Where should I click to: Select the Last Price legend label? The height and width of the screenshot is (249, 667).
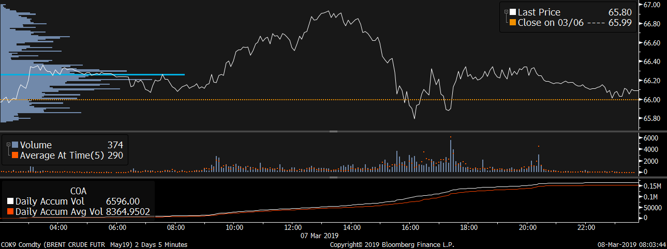pyautogui.click(x=539, y=12)
